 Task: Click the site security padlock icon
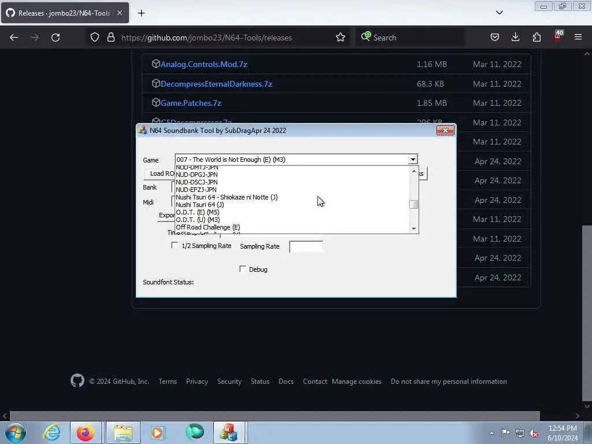coord(110,38)
